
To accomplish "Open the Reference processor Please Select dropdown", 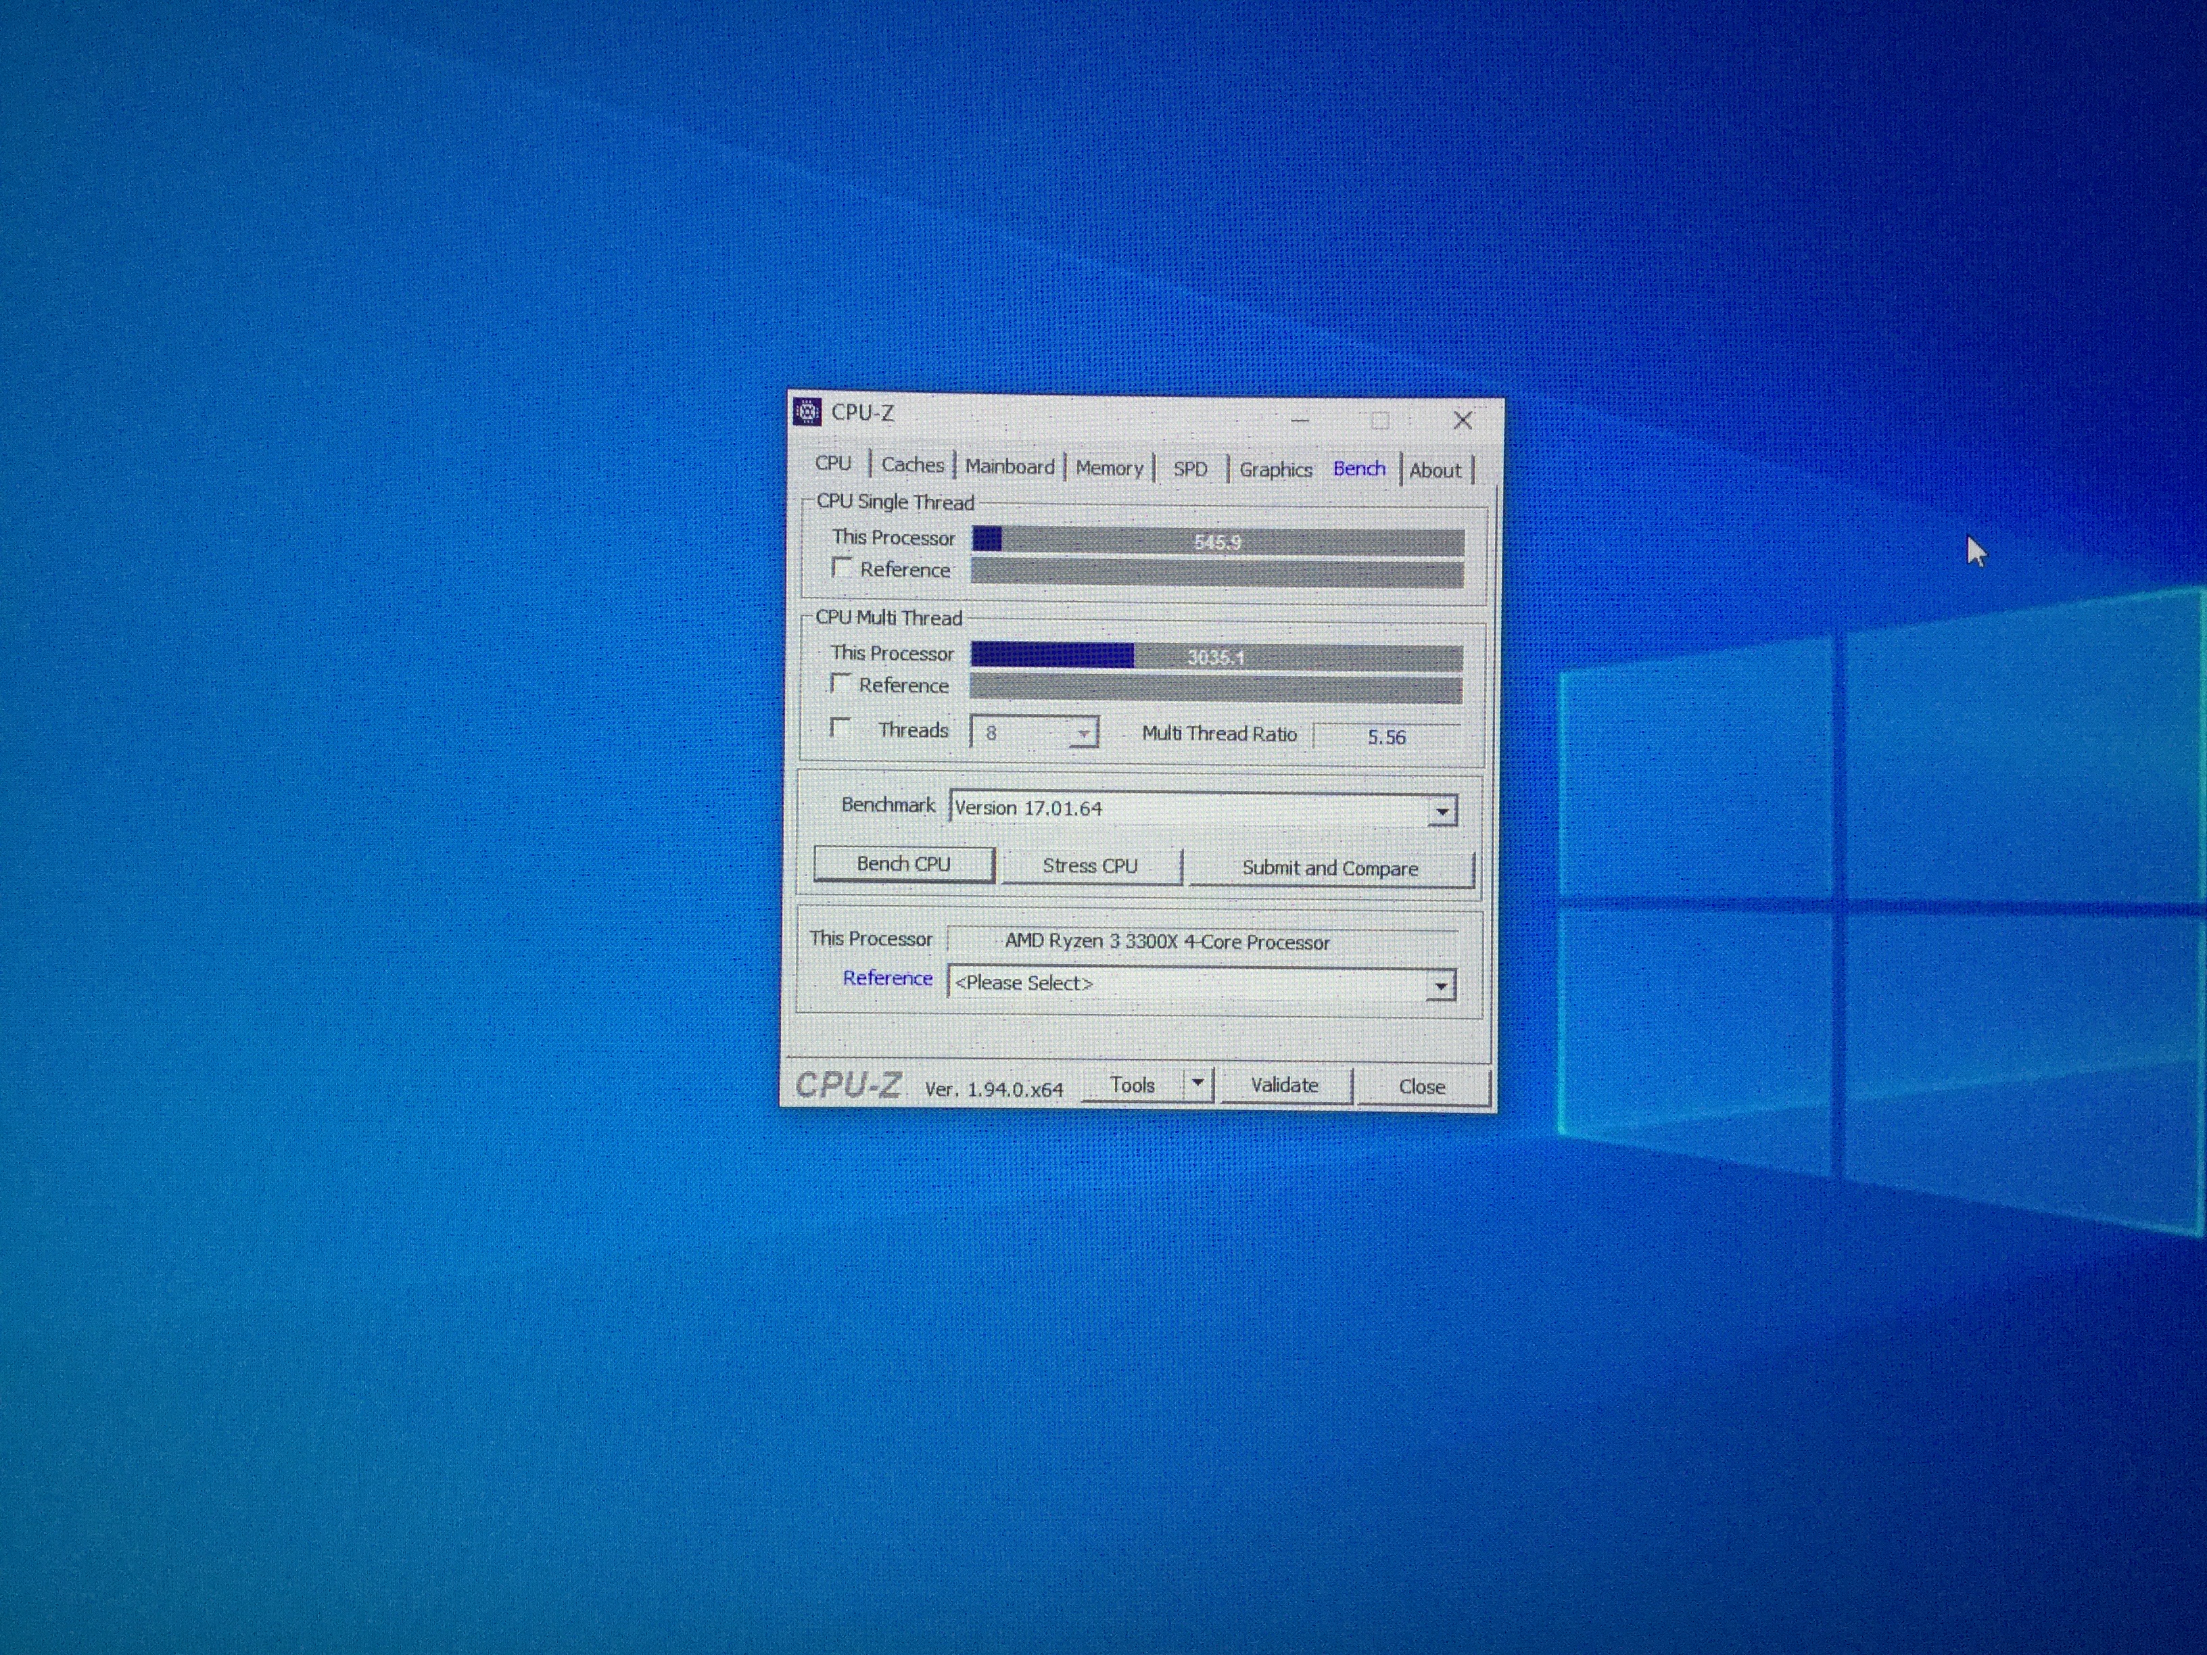I will (x=1440, y=986).
